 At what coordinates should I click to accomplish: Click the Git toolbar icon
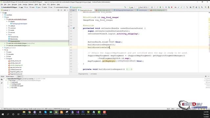coord(176,7)
